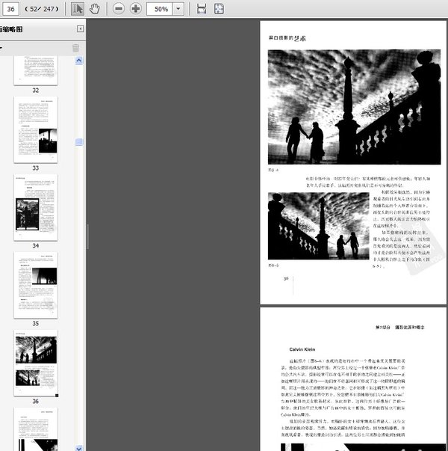Choose the fit full page icon

(219, 9)
